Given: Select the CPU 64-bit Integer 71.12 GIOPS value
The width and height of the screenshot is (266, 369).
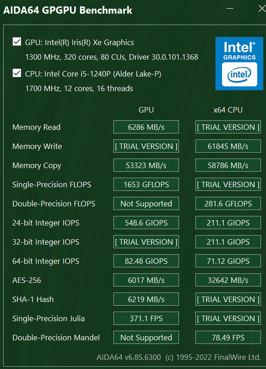Looking at the screenshot, I should 228,261.
